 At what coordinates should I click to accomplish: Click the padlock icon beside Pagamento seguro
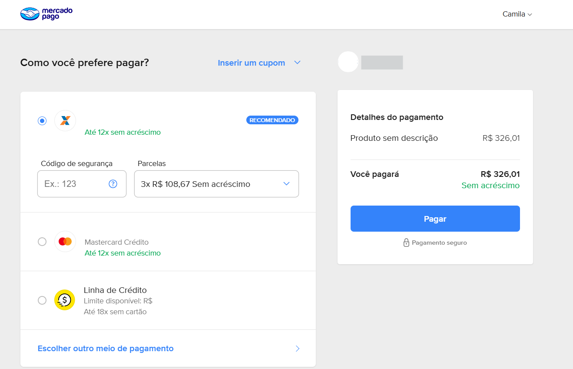(x=406, y=243)
